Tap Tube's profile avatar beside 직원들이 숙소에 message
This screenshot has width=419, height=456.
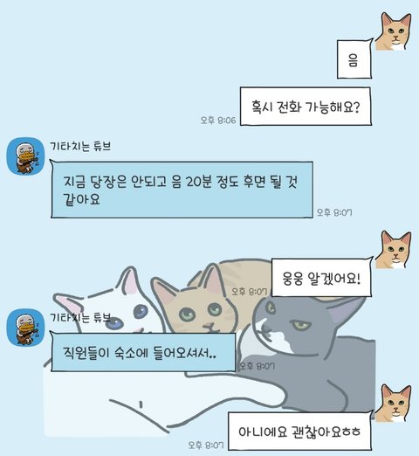point(25,328)
